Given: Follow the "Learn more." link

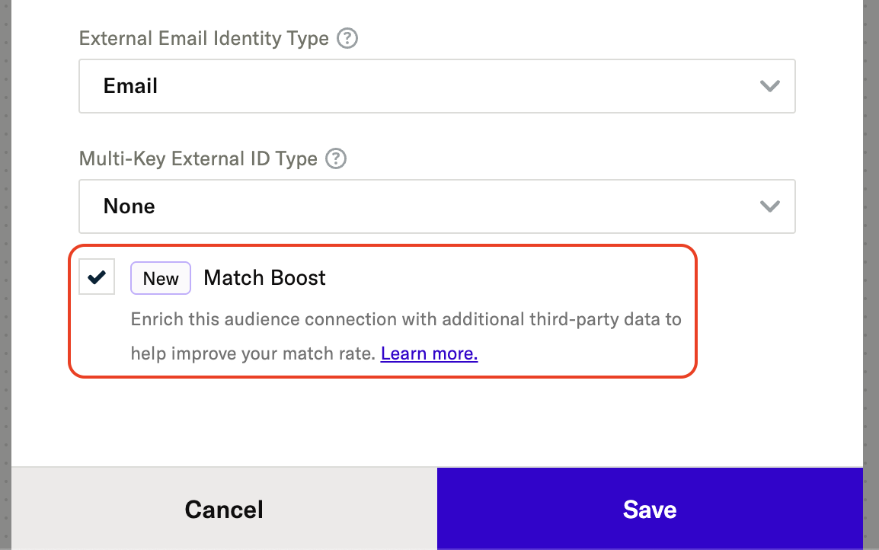Looking at the screenshot, I should pos(429,353).
